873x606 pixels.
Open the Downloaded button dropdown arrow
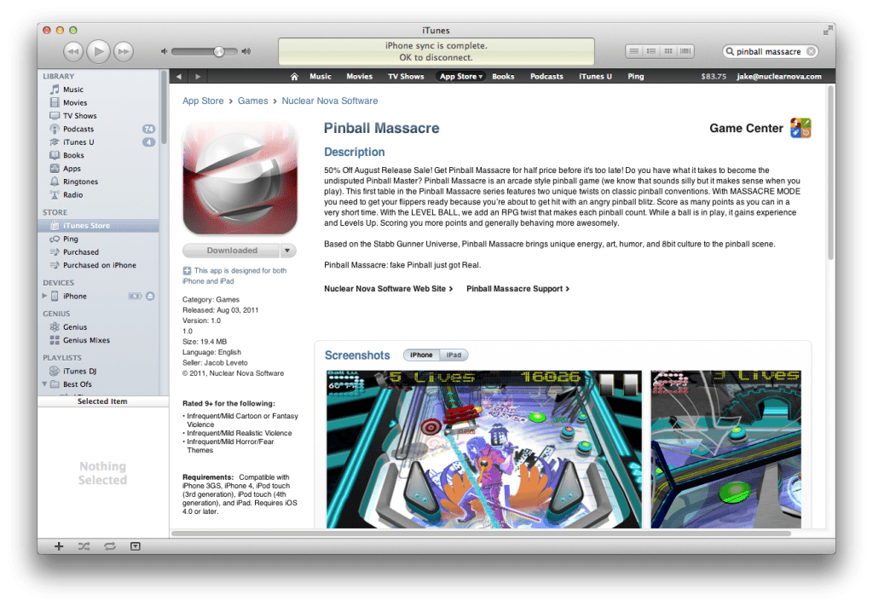click(x=285, y=250)
